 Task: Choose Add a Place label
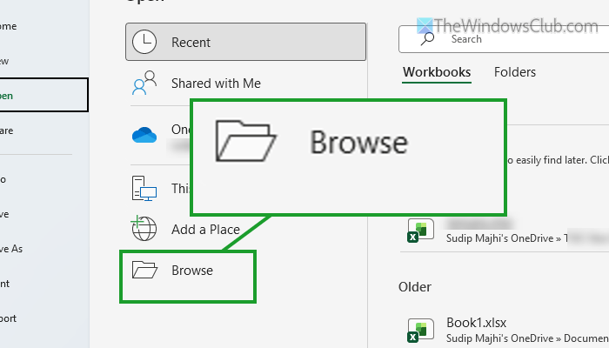(x=205, y=230)
